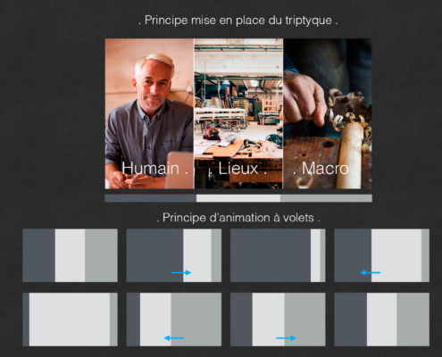Viewport: 442px width, 357px height.
Task: Click the Macro wood-carving photo panel
Action: [328, 113]
